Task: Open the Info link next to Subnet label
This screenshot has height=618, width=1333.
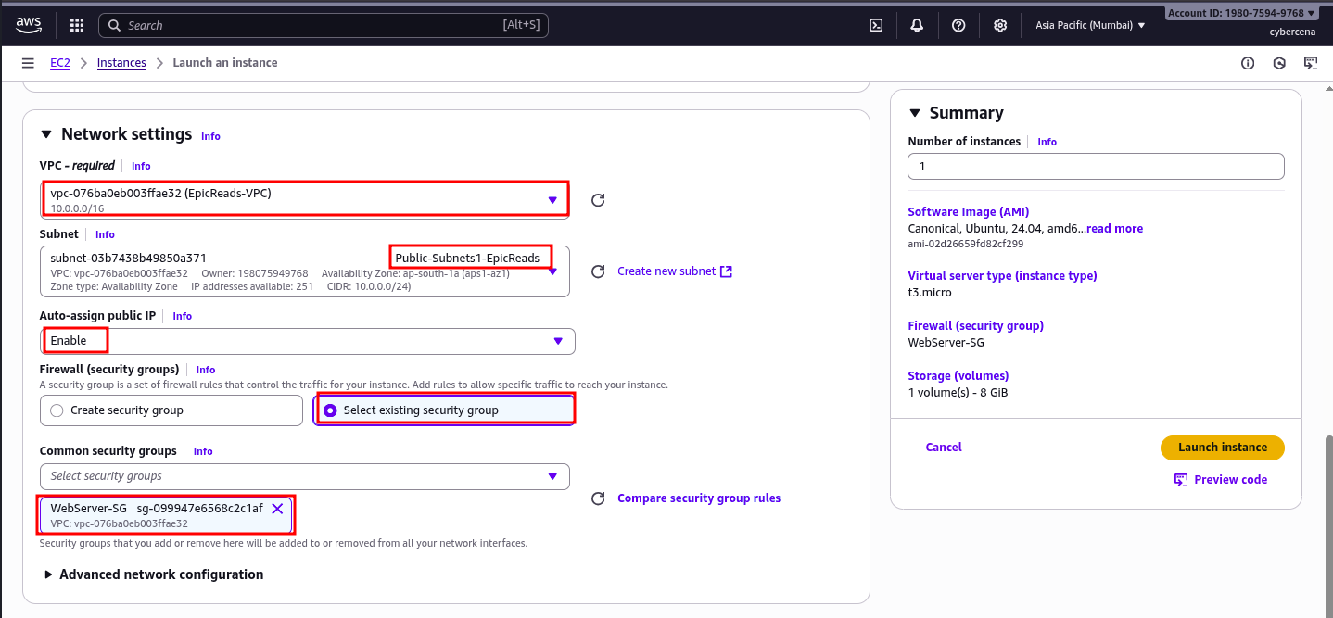Action: click(x=105, y=234)
